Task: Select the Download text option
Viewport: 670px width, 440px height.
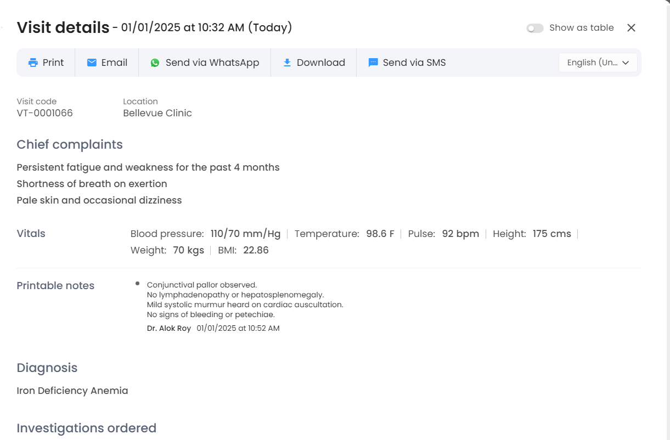Action: [x=320, y=63]
